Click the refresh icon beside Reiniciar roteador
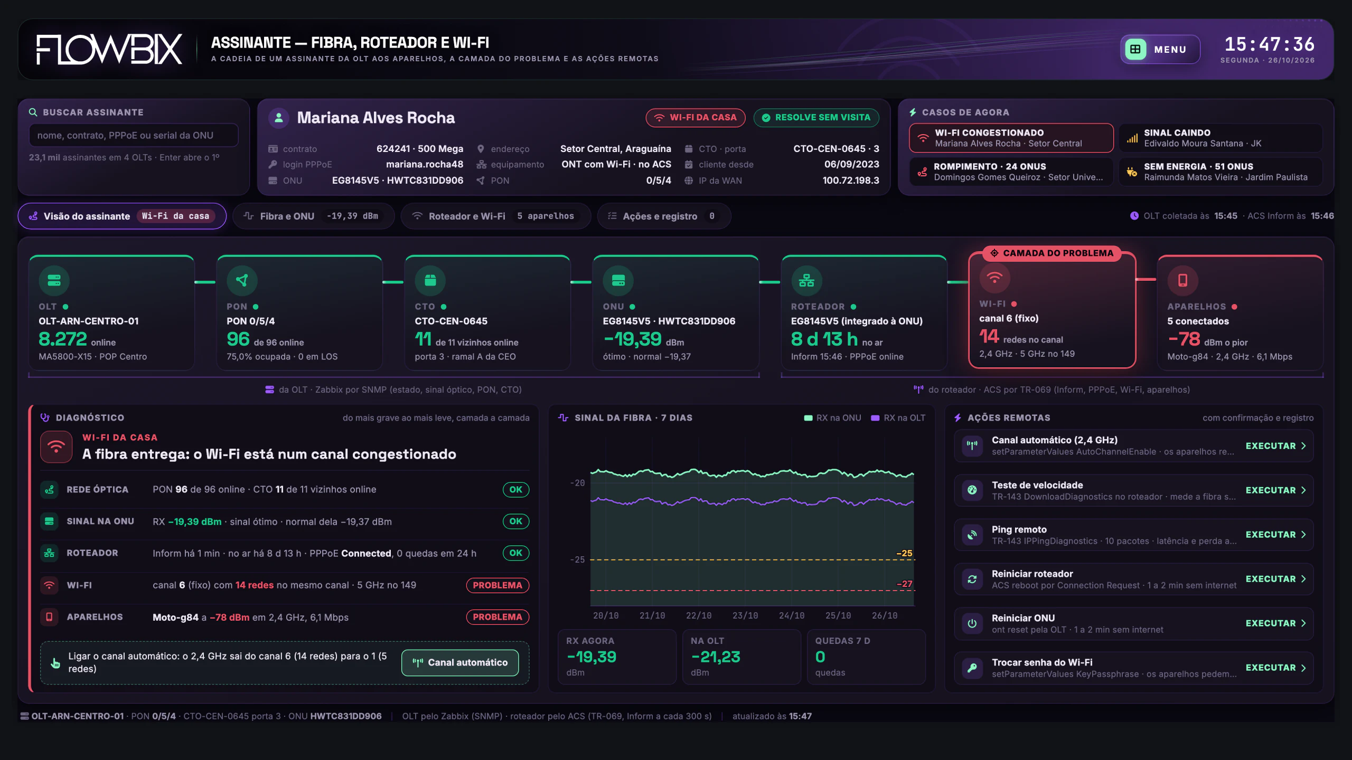 click(972, 579)
